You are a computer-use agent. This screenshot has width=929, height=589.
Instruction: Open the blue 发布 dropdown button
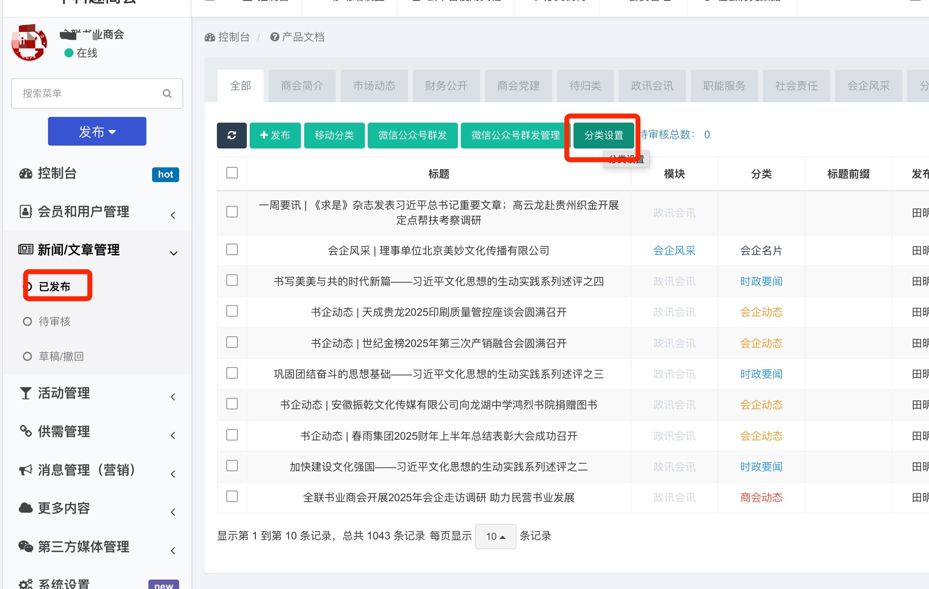coord(97,132)
